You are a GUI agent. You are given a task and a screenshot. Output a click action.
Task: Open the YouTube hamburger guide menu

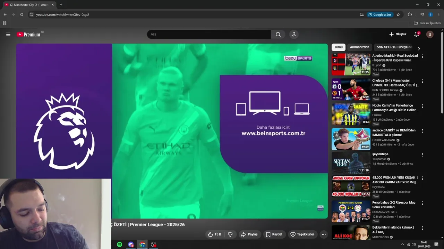click(8, 34)
